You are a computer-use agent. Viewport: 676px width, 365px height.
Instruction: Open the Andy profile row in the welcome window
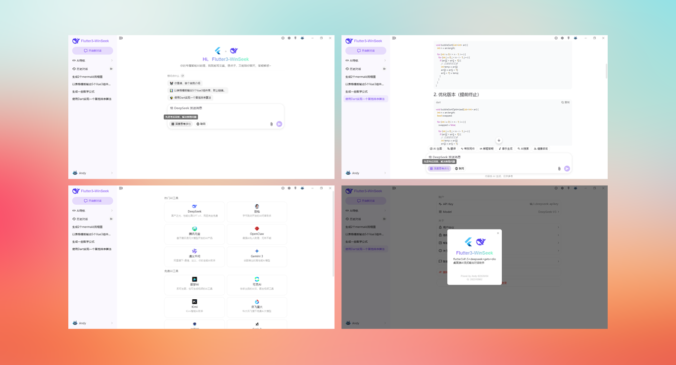coord(93,173)
